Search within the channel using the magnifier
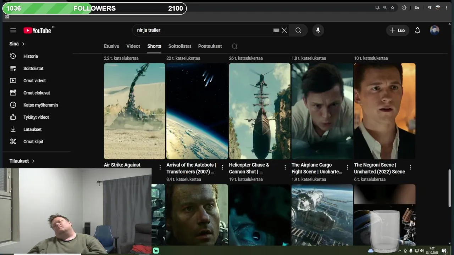 (x=234, y=46)
